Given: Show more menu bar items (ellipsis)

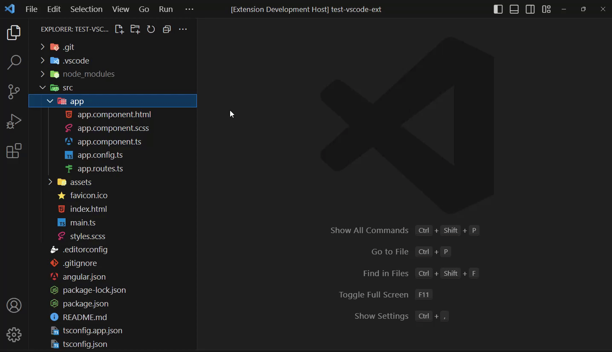Looking at the screenshot, I should [x=190, y=9].
